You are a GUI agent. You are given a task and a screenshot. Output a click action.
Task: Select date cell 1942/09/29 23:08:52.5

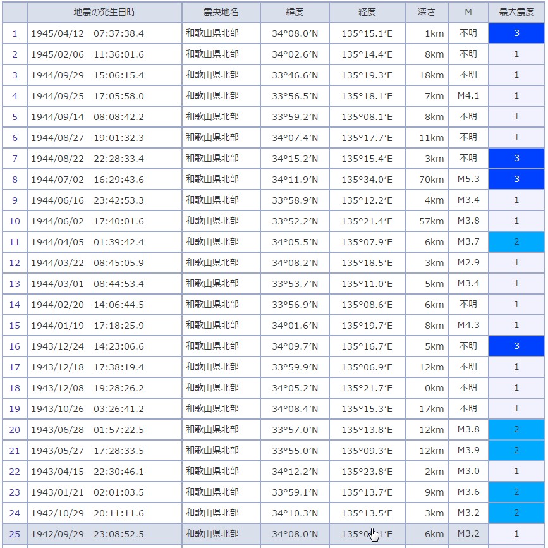(104, 534)
